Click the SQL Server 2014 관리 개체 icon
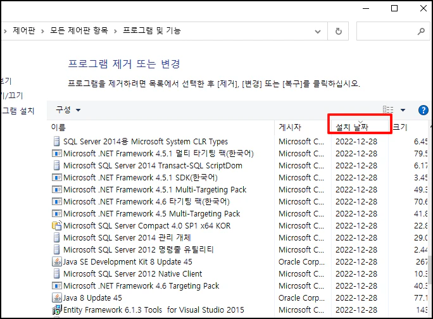 (56, 237)
